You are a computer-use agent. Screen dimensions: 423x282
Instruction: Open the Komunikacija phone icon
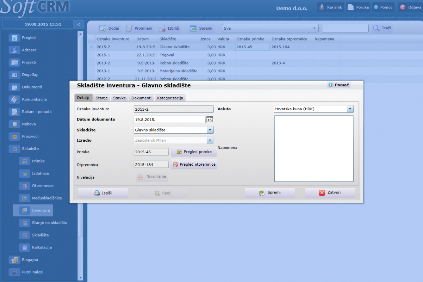pyautogui.click(x=14, y=99)
